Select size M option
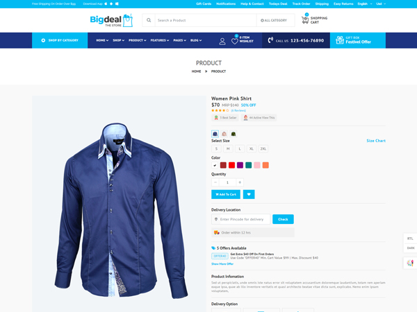This screenshot has width=417, height=312. tap(228, 149)
